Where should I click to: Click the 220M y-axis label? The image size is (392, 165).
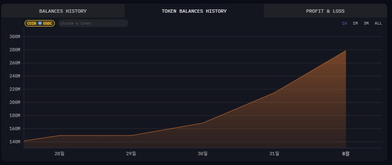(x=14, y=89)
